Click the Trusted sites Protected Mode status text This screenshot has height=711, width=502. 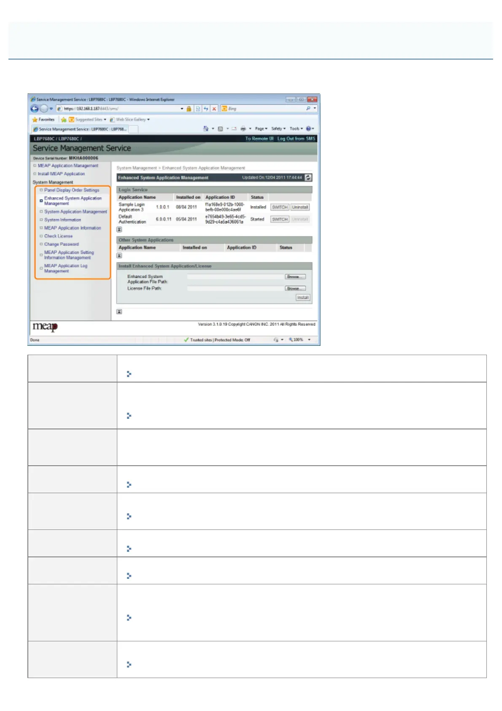(220, 340)
